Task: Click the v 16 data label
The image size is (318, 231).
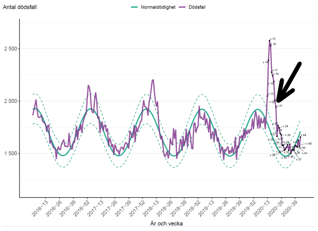Action: click(x=273, y=44)
